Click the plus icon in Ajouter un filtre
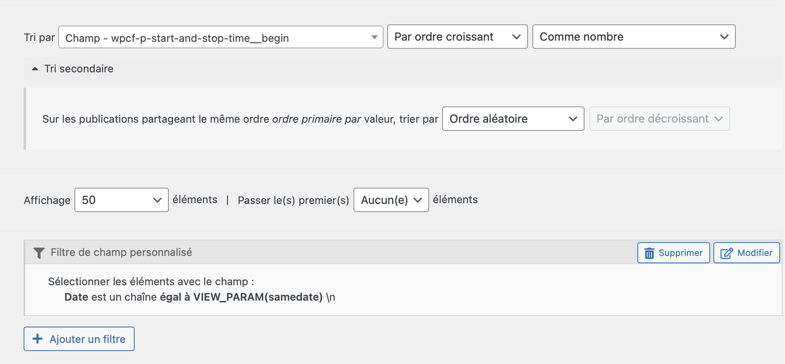This screenshot has width=785, height=364. [x=37, y=339]
